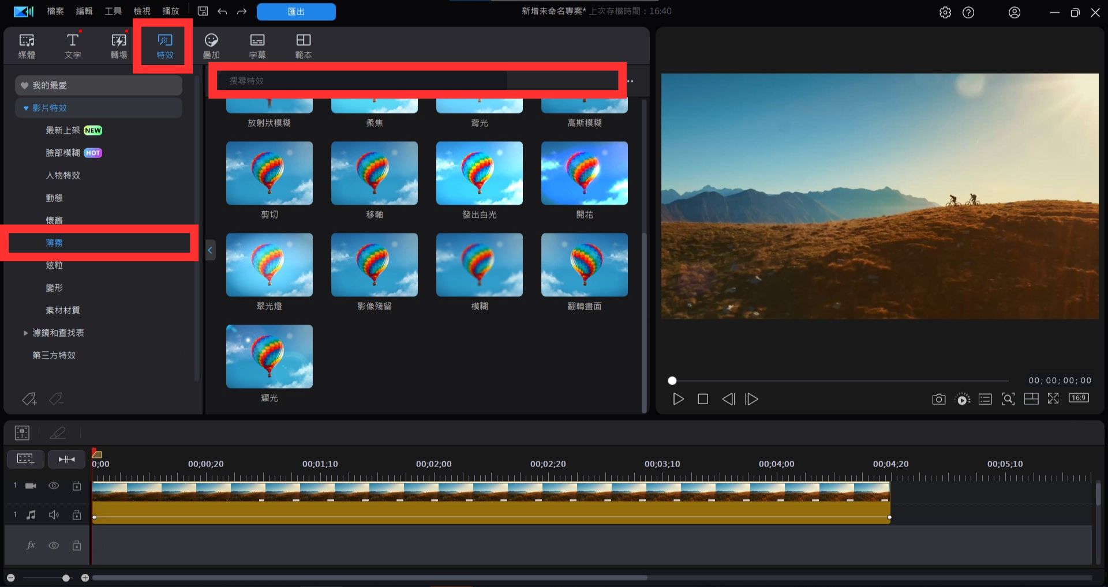Toggle video track 1 visibility eye

[x=54, y=486]
